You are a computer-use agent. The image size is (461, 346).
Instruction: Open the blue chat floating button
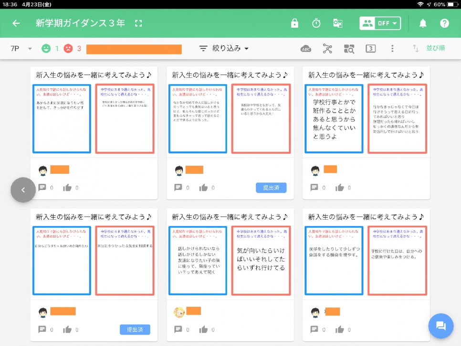440,326
